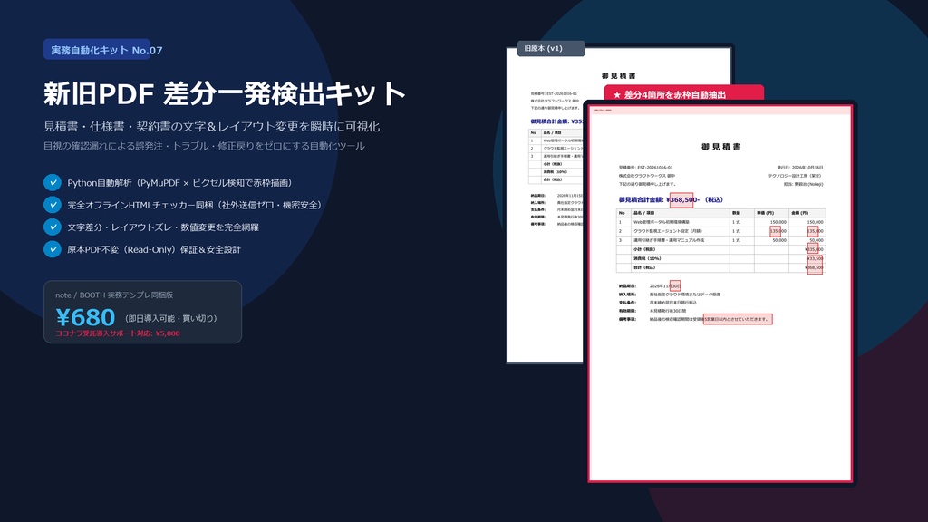This screenshot has width=928, height=522.
Task: Click the text 文字差分・レイアウトズレ・数値変更を完全網羅
Action: 163,227
